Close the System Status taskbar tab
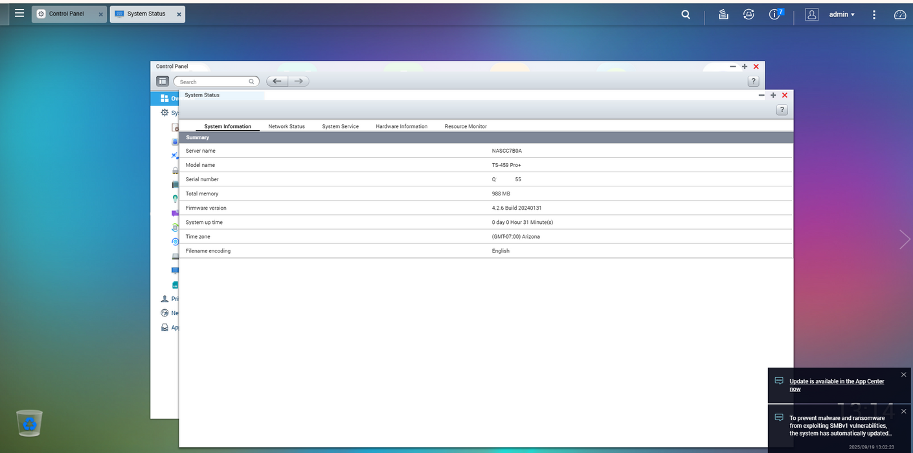 179,14
